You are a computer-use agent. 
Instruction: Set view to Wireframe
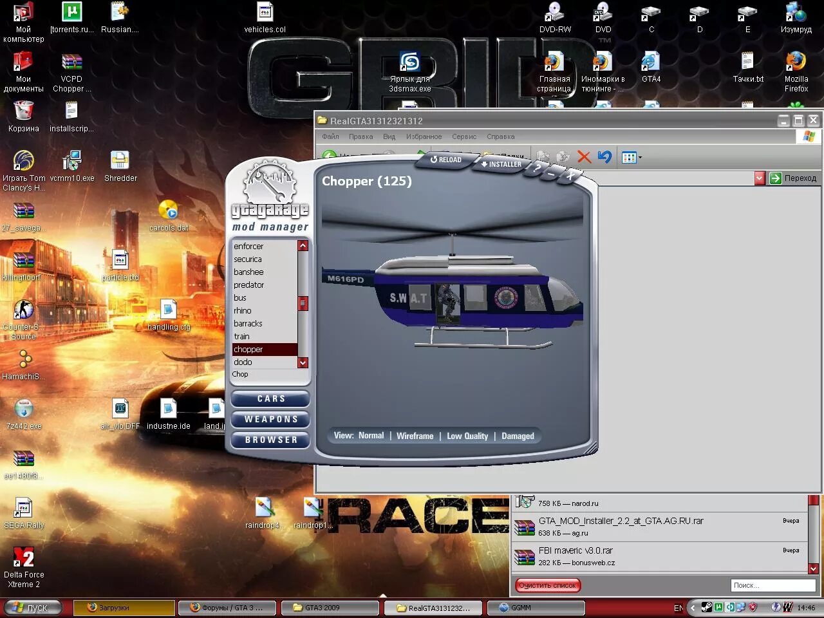[x=415, y=436]
